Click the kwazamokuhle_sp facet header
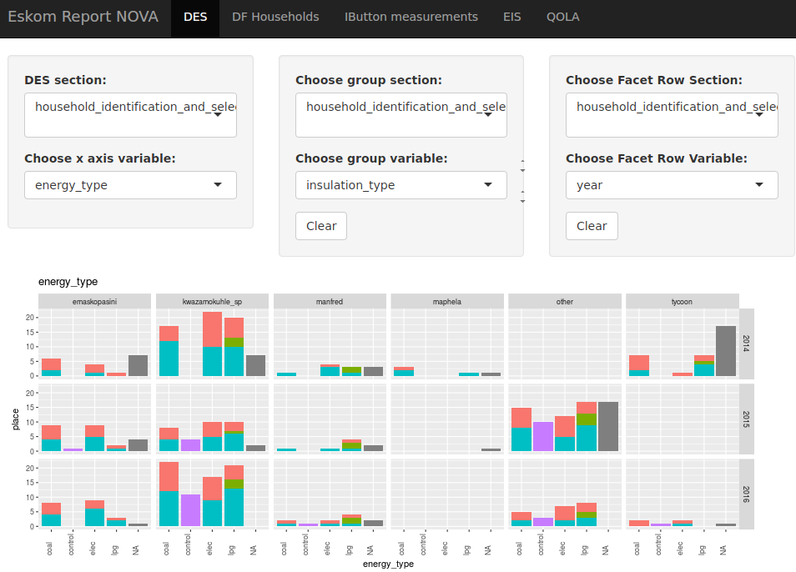The width and height of the screenshot is (796, 572). [x=212, y=301]
